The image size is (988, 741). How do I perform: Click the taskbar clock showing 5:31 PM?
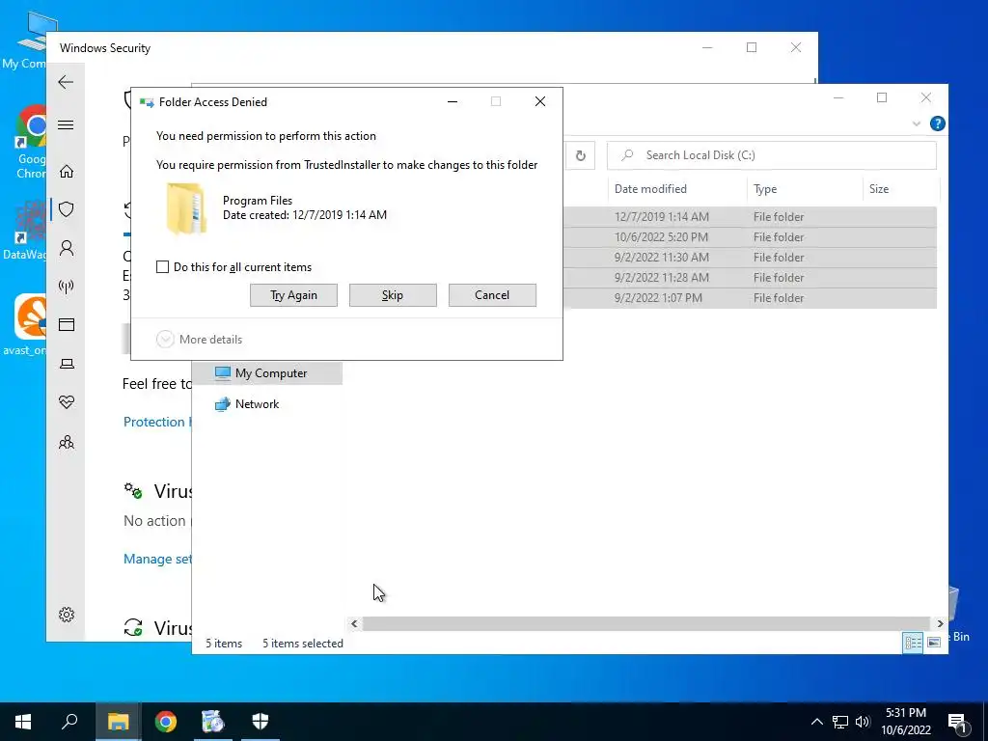point(905,722)
